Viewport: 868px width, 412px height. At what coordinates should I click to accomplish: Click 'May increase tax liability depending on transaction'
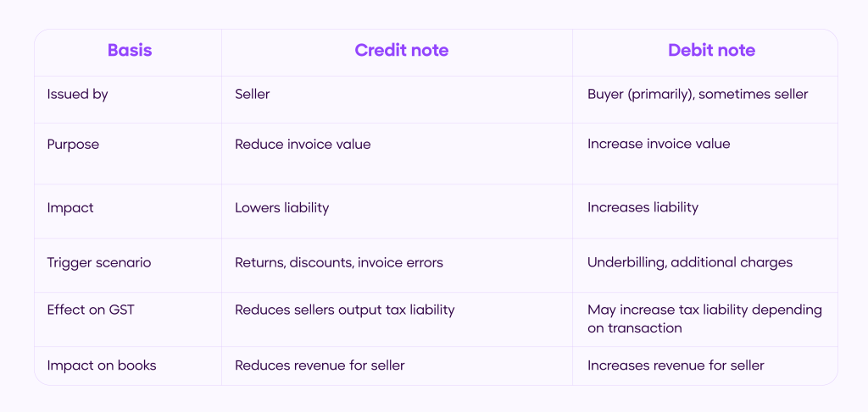click(704, 318)
